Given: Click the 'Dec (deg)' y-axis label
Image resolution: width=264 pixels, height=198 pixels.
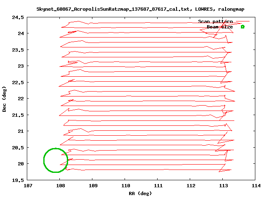Looking at the screenshot, I should click(4, 99).
